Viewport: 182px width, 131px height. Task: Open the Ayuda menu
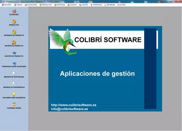[x=121, y=5]
